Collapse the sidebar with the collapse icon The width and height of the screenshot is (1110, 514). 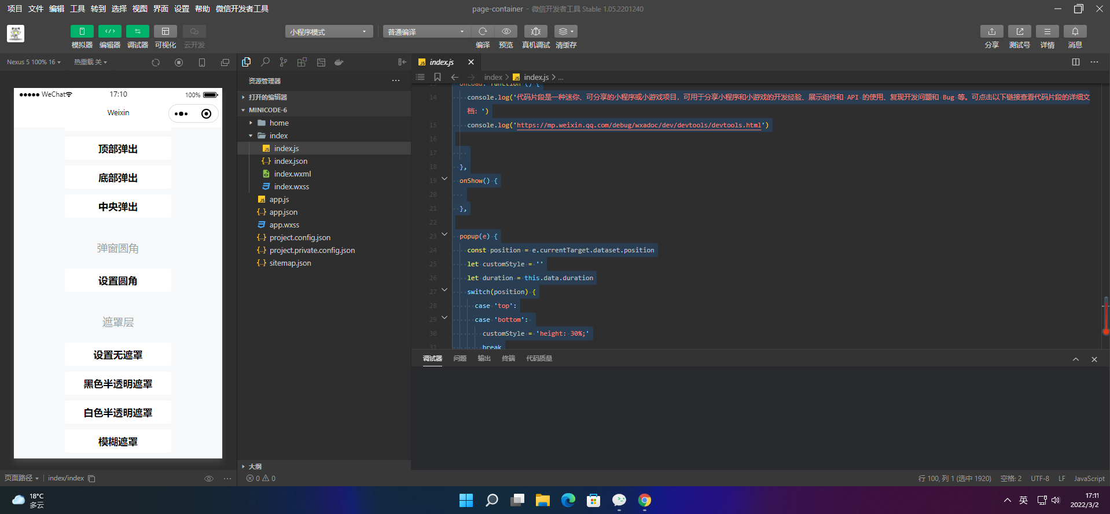pos(402,62)
